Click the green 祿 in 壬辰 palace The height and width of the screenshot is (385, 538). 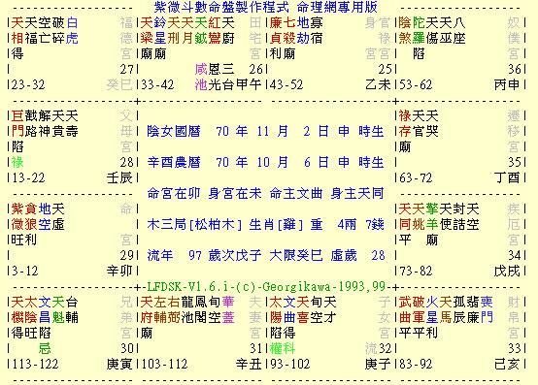click(17, 162)
